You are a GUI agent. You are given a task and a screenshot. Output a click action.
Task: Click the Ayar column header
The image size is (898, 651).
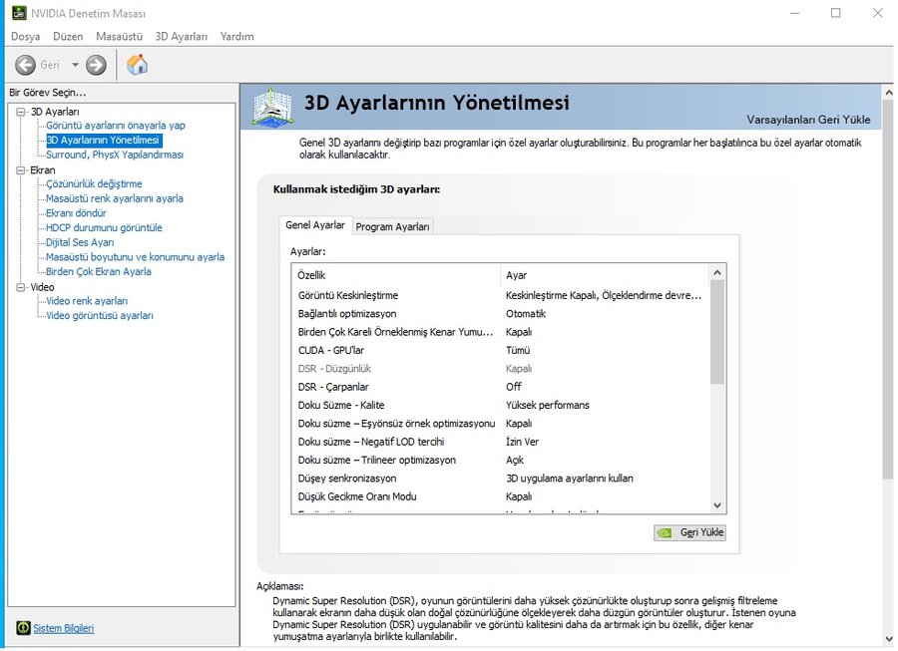[x=605, y=275]
